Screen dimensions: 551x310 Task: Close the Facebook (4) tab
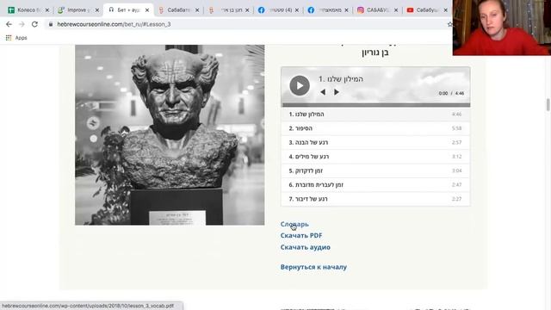(x=296, y=10)
